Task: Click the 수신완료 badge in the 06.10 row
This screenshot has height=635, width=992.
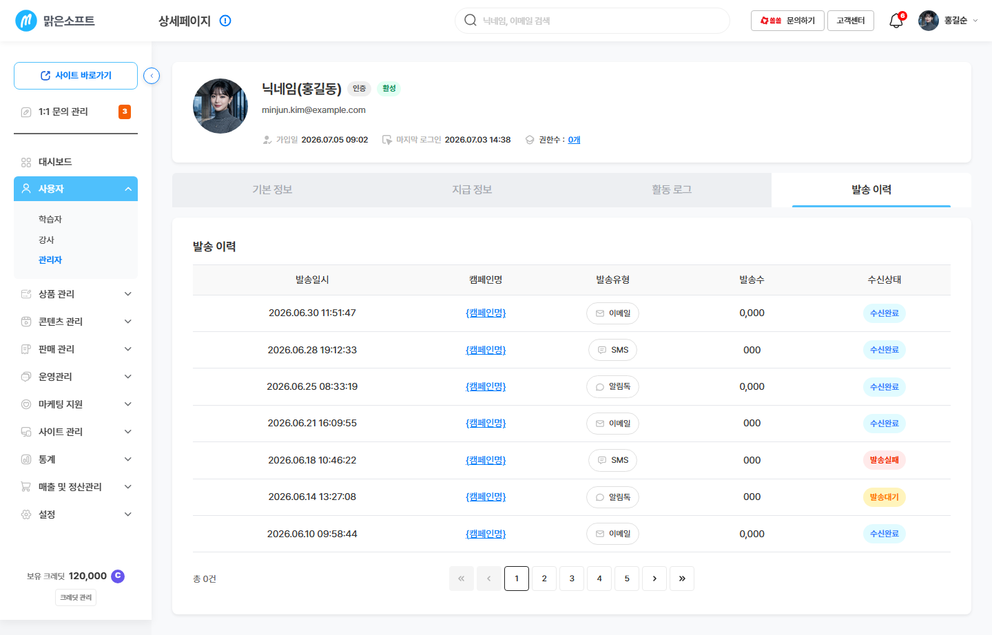Action: (884, 534)
